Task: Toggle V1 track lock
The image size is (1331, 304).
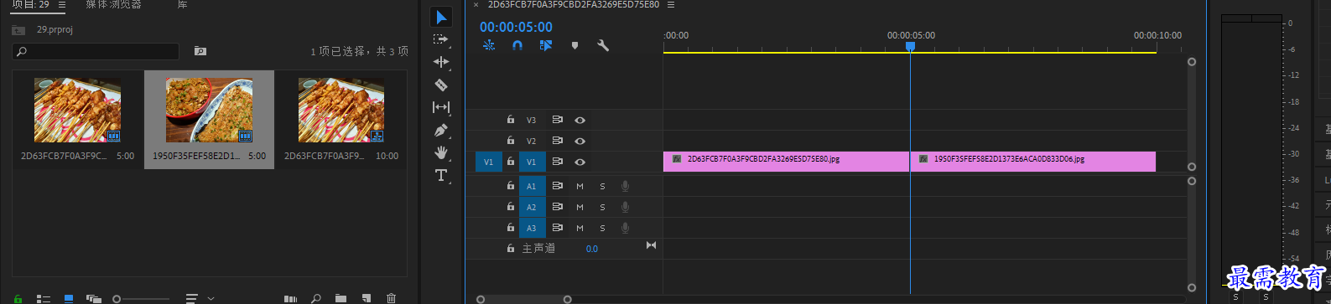Action: point(510,162)
